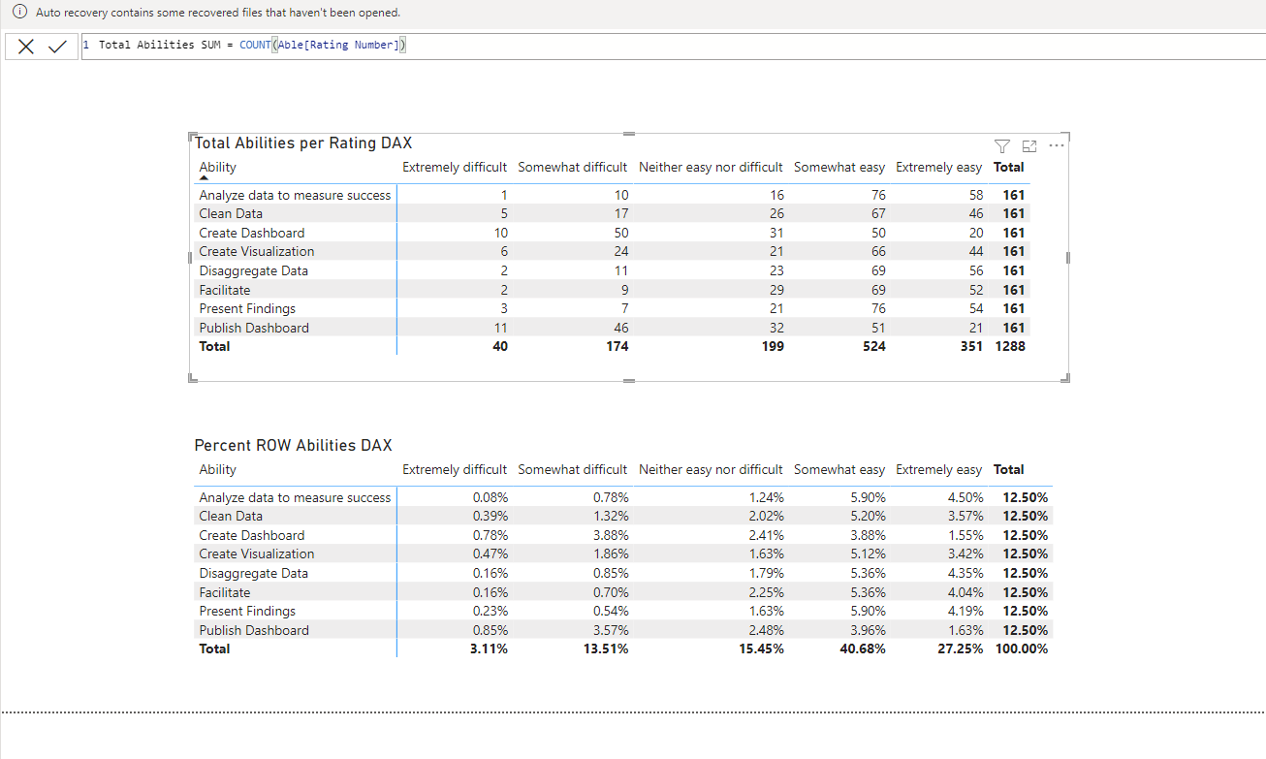Select the Percent ROW Abilities DAX title

(x=294, y=445)
